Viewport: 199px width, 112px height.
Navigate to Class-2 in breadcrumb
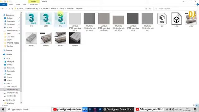61,8
